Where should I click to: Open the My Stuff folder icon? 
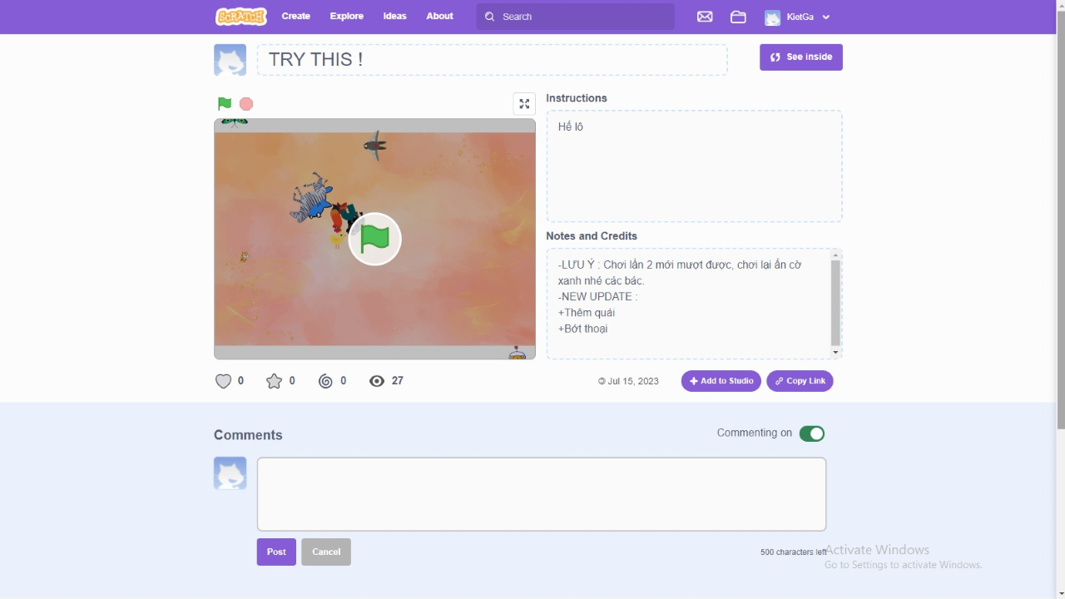[738, 17]
